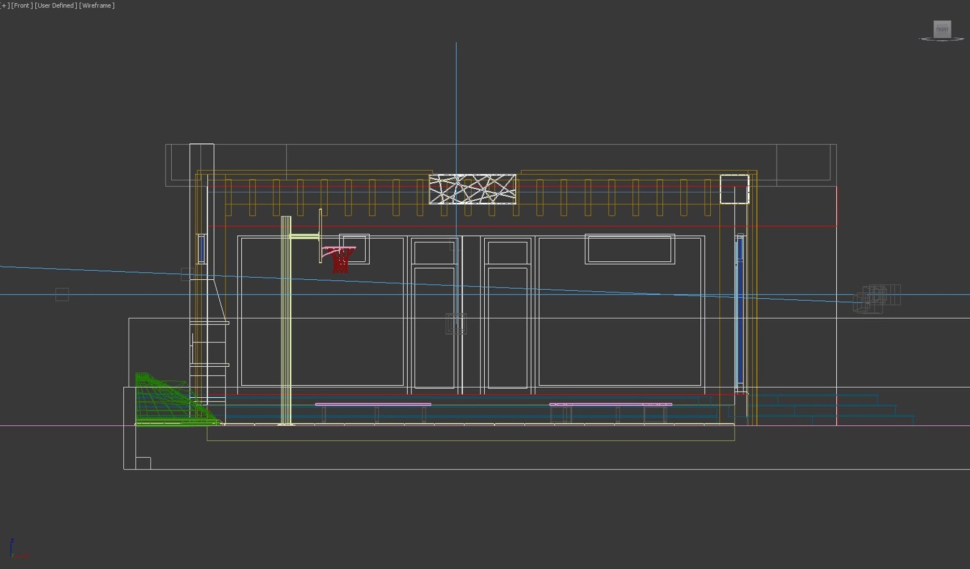Open the [User Defined] viewport label menu
This screenshot has height=569, width=970.
pyautogui.click(x=56, y=5)
